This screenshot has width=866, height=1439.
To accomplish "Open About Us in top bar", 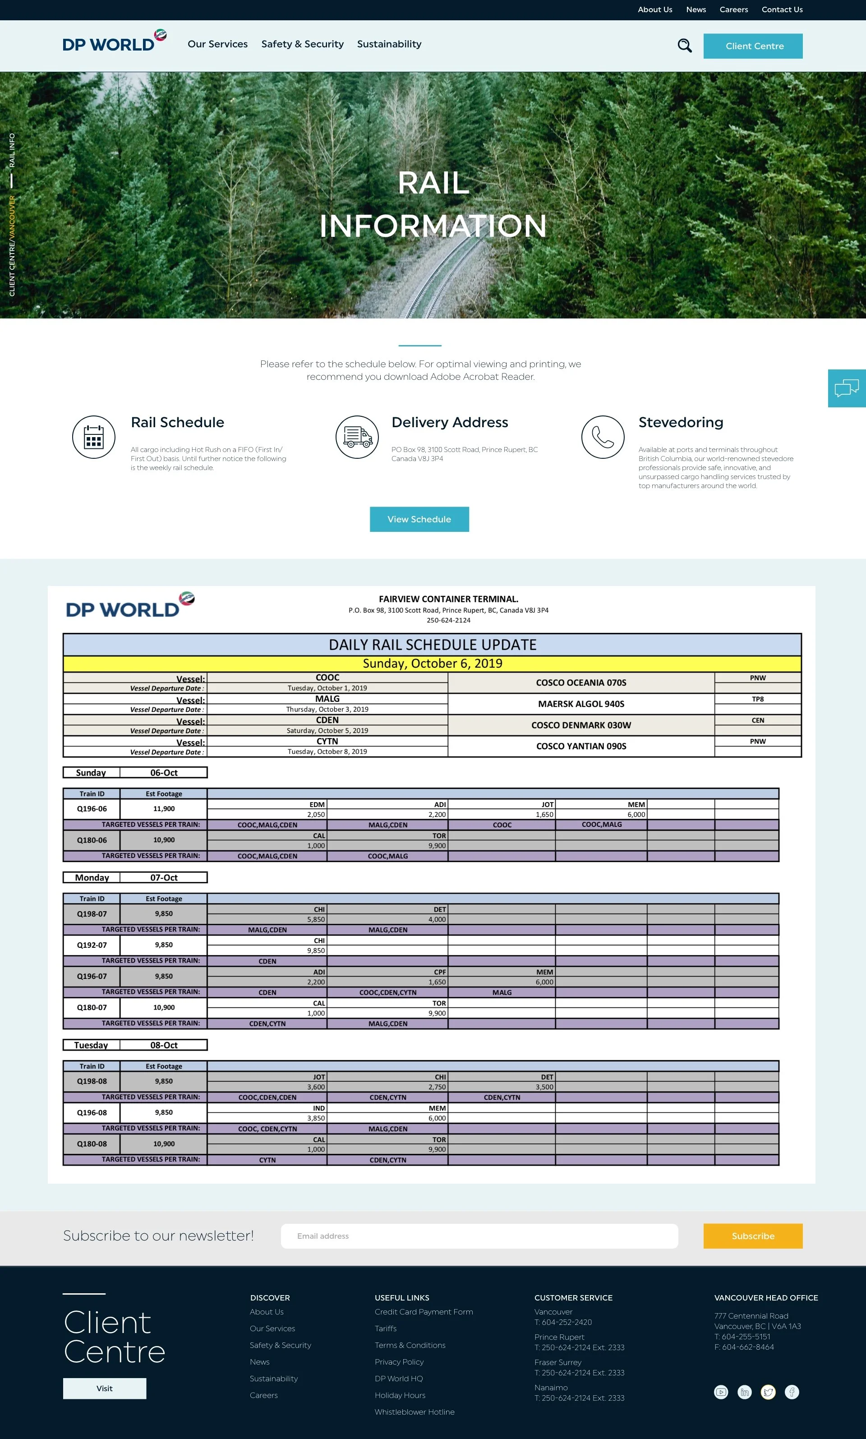I will [x=655, y=10].
